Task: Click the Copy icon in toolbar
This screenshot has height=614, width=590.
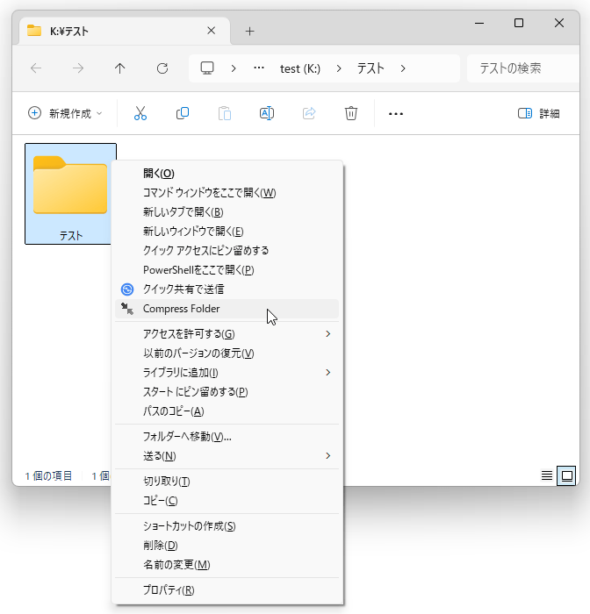Action: (183, 113)
